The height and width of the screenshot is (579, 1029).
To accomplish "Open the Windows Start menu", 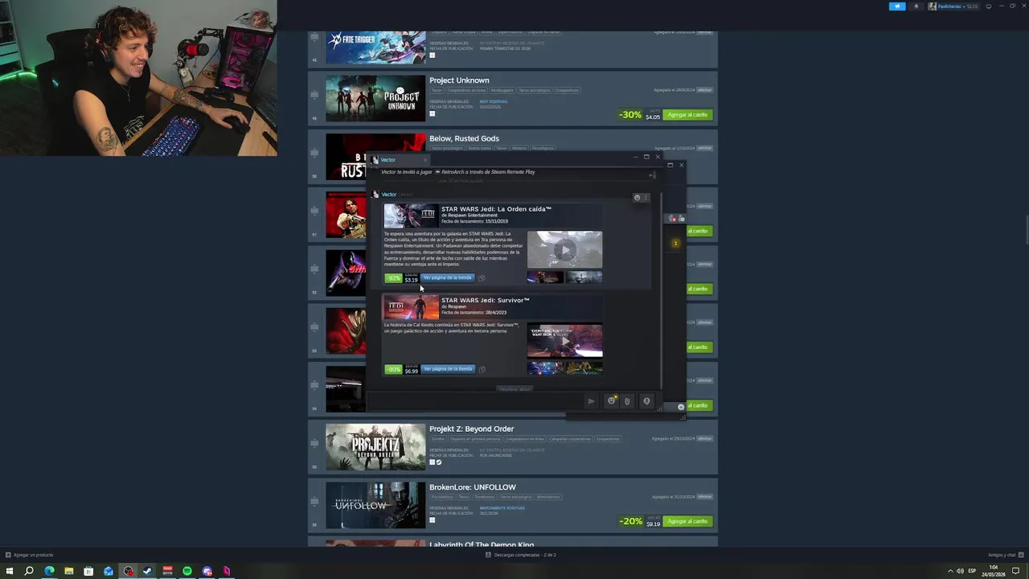I will pyautogui.click(x=10, y=571).
